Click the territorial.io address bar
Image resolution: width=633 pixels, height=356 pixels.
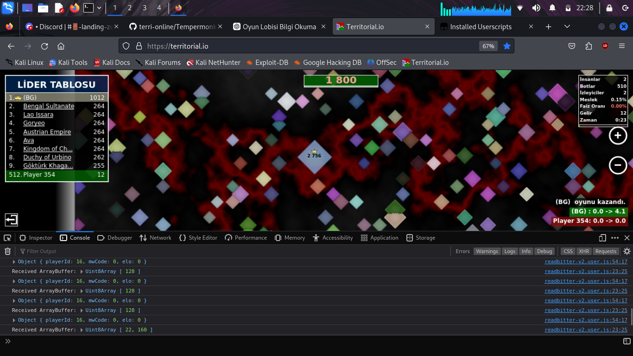[316, 46]
